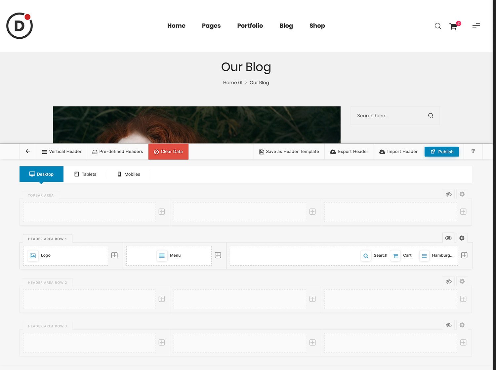Toggle visibility of Topbar Area

(x=448, y=194)
